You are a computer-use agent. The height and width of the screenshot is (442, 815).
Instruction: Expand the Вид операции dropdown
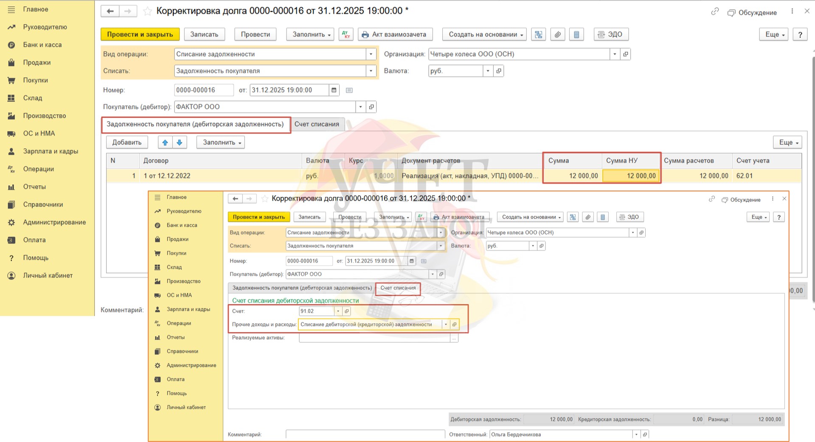click(371, 54)
